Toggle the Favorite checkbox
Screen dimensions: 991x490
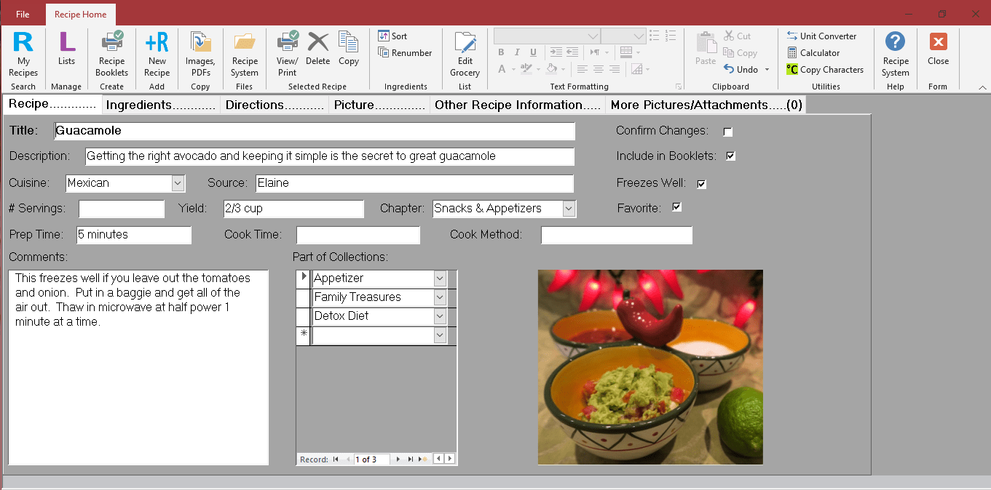point(676,207)
